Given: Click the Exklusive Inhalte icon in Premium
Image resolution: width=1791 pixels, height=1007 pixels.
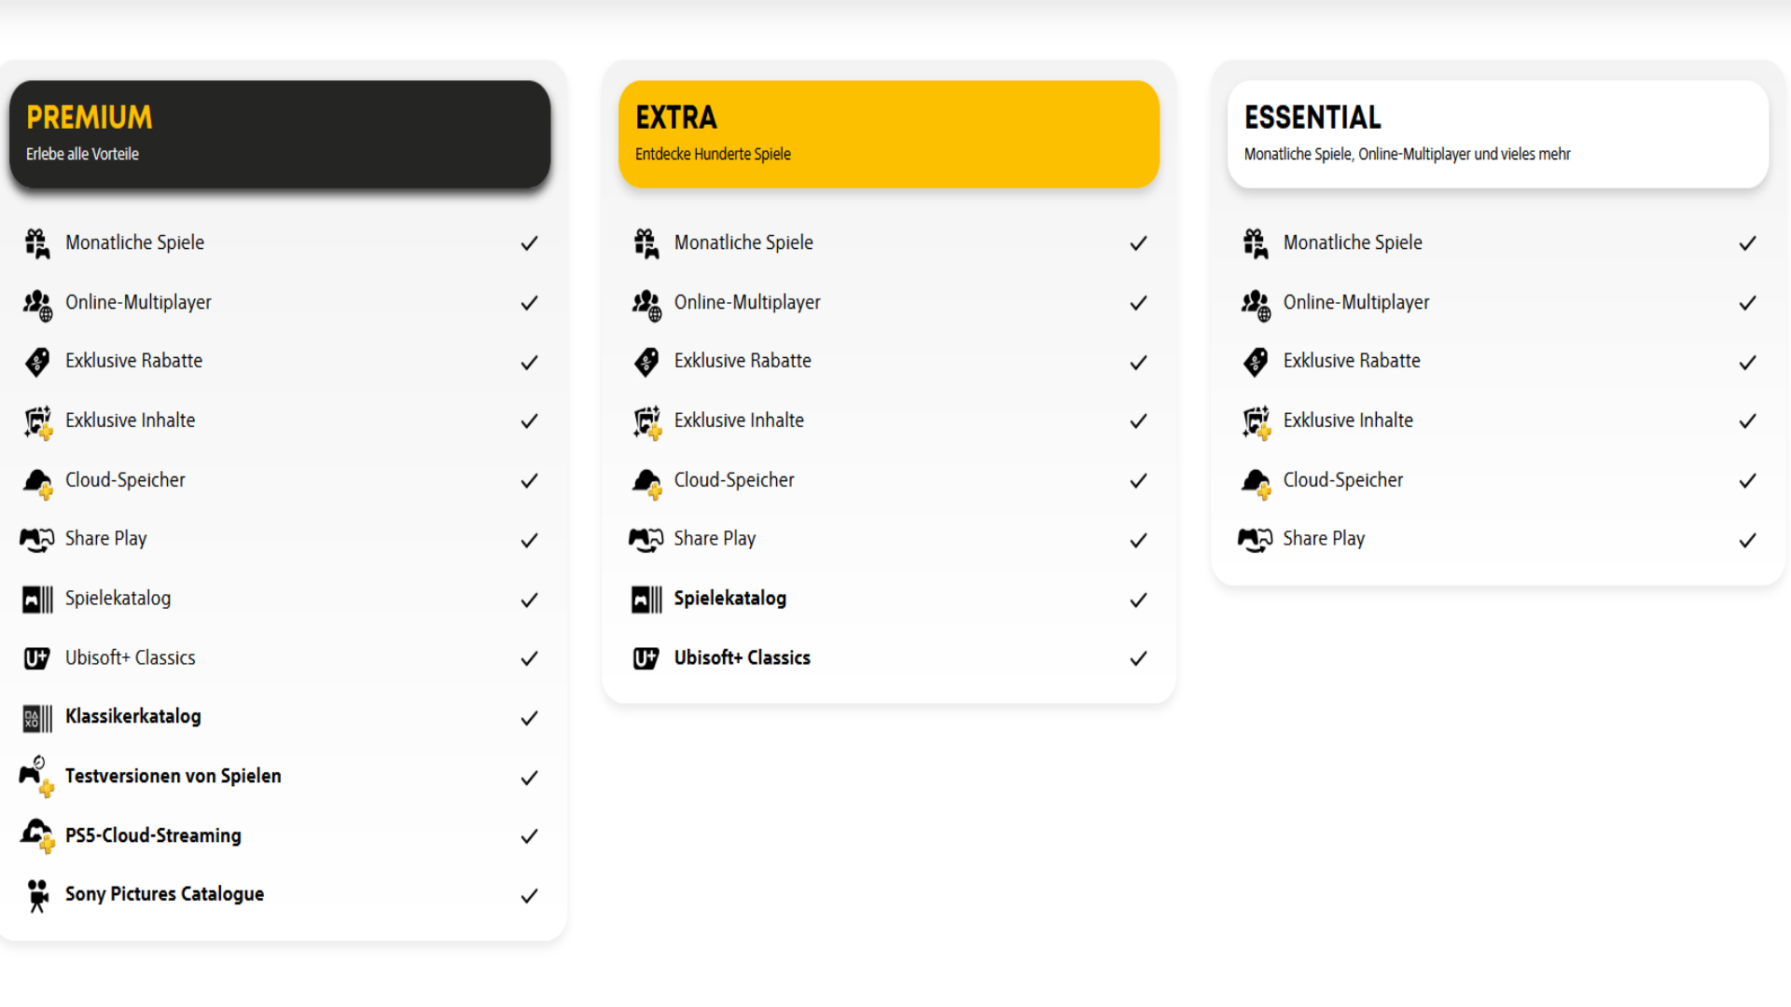Looking at the screenshot, I should tap(37, 422).
